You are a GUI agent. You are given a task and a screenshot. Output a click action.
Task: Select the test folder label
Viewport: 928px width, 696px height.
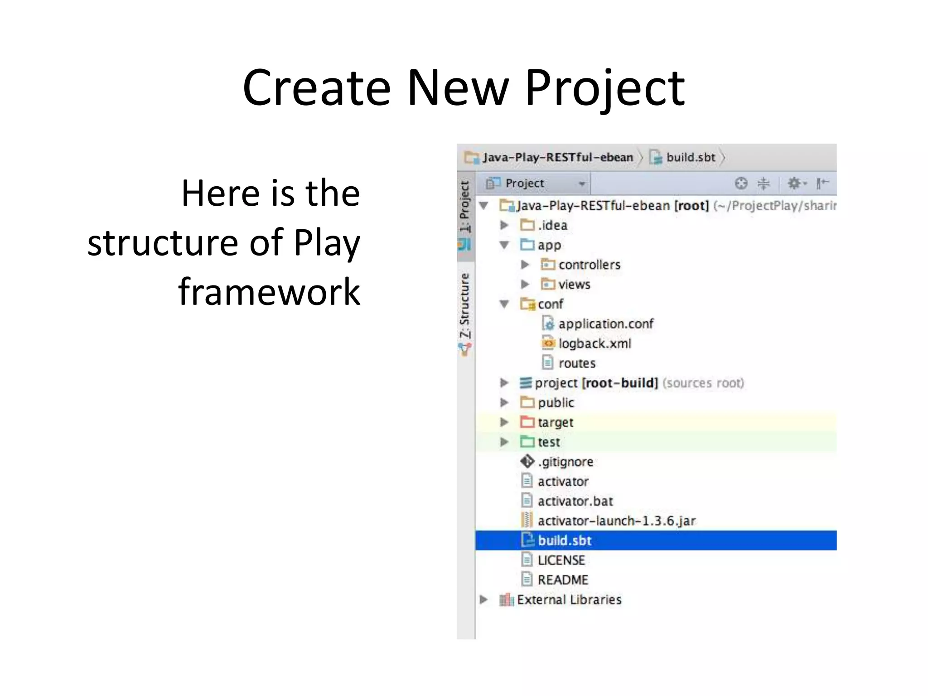pyautogui.click(x=549, y=442)
